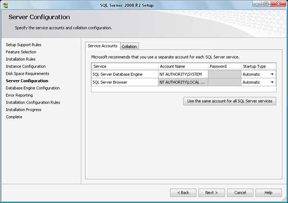The height and width of the screenshot is (203, 288).
Task: Click Feature Selection step in sidebar
Action: [x=21, y=52]
